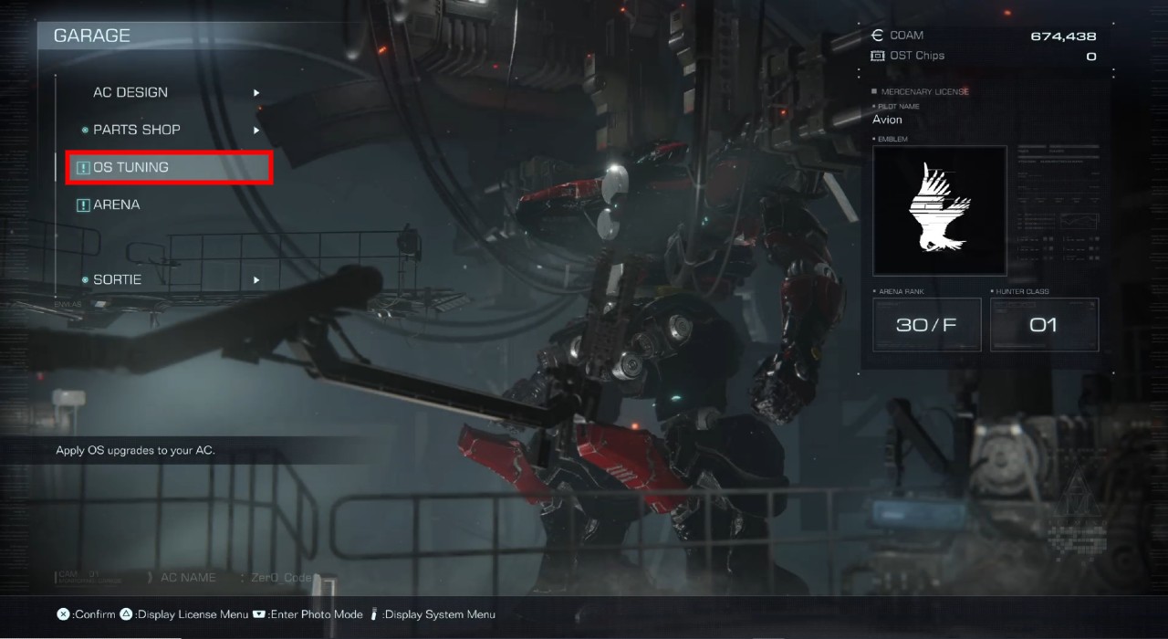Click the touchpad Enter Photo Mode prompt icon
This screenshot has width=1168, height=639.
tap(259, 614)
